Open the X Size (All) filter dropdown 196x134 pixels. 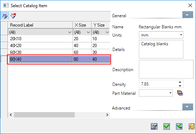[88, 32]
